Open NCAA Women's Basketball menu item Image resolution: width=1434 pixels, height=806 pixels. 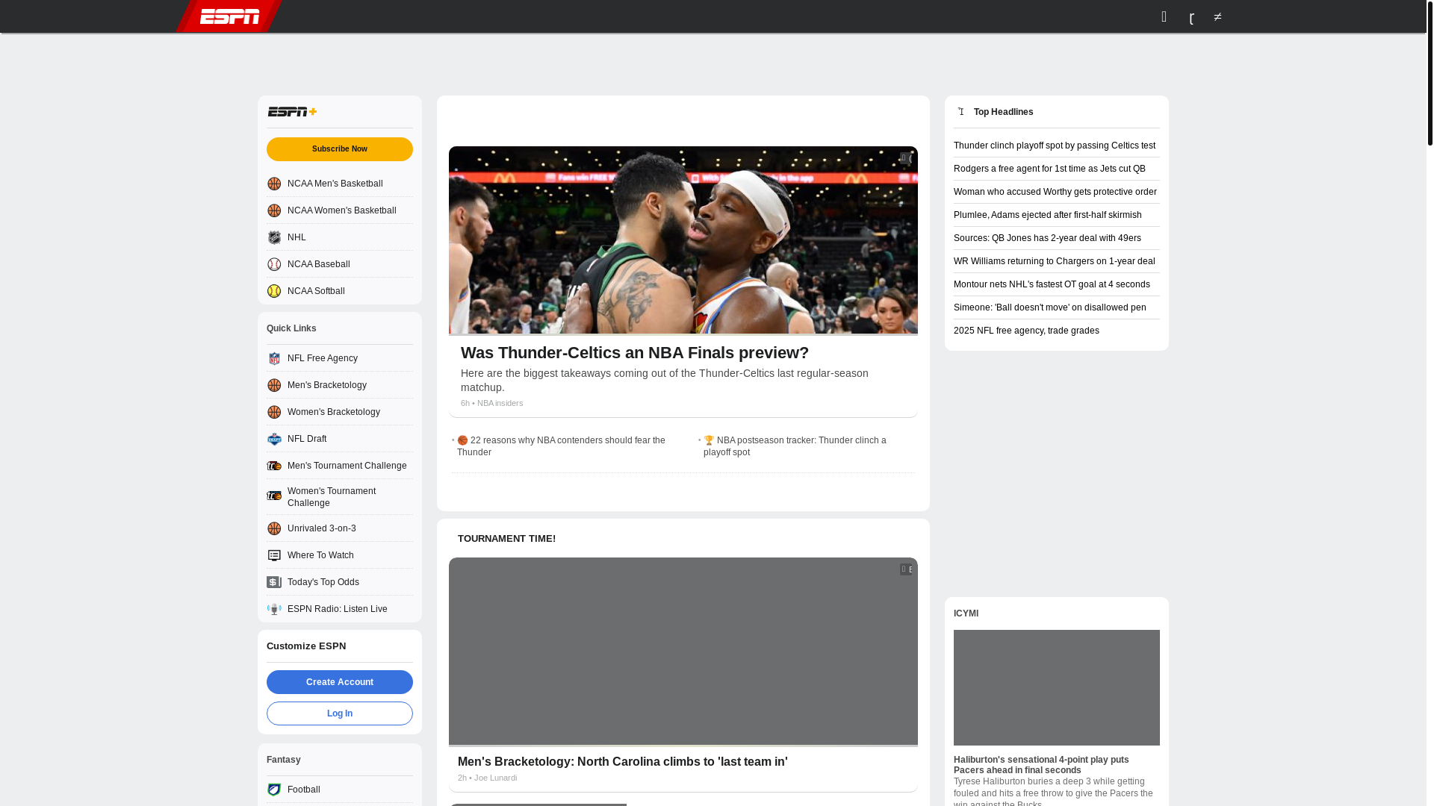pos(340,210)
